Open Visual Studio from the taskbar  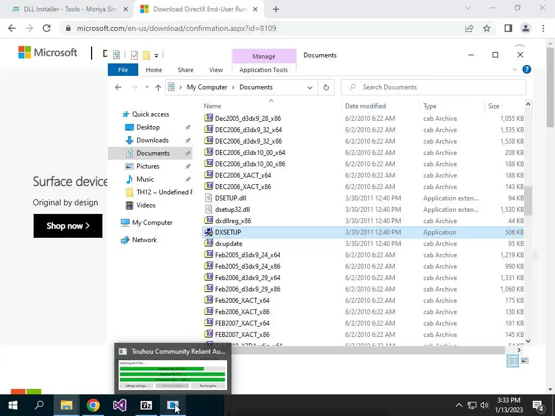(x=120, y=405)
